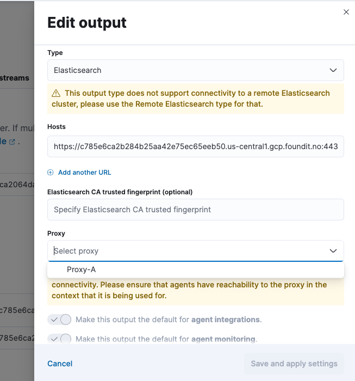
Task: Click the Edit output heading
Action: [x=87, y=22]
